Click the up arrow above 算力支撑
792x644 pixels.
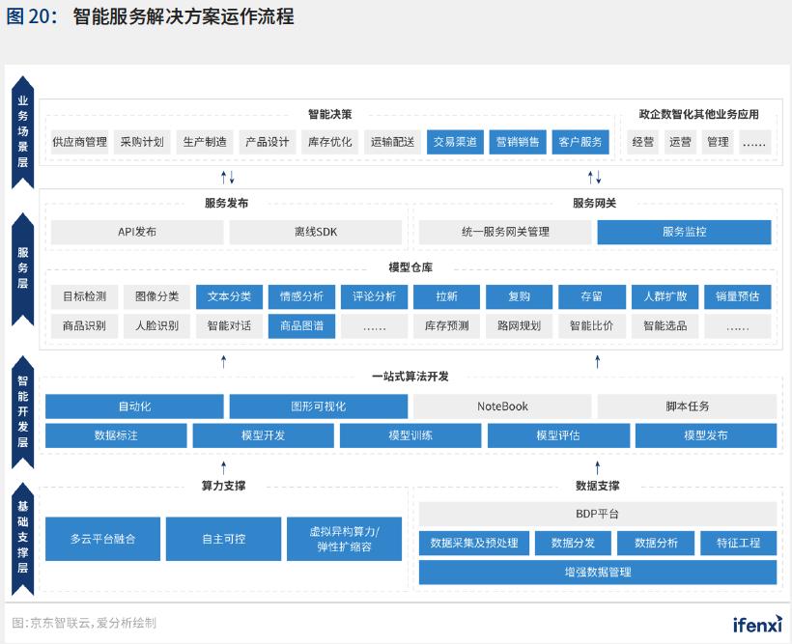tap(224, 465)
